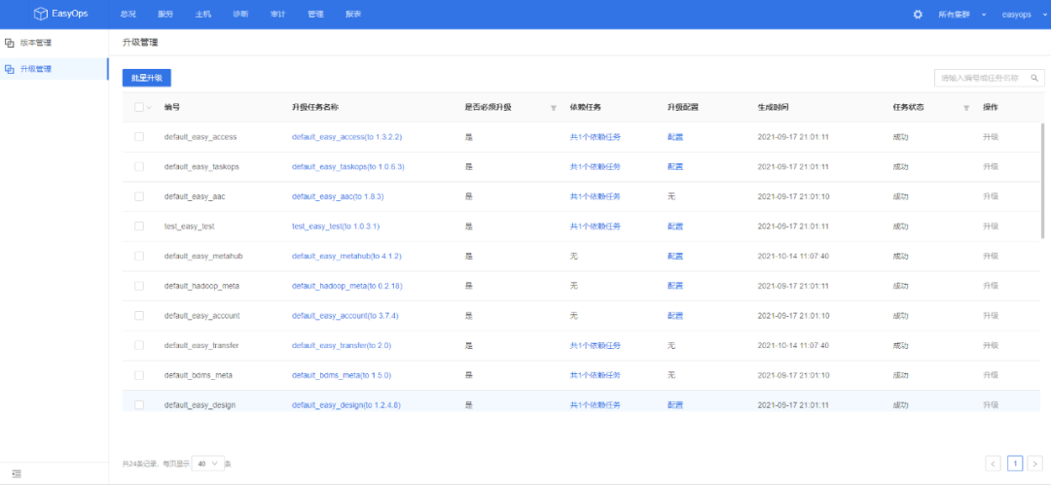Image resolution: width=1051 pixels, height=485 pixels.
Task: Switch to 版本管理 in sidebar
Action: (x=36, y=43)
